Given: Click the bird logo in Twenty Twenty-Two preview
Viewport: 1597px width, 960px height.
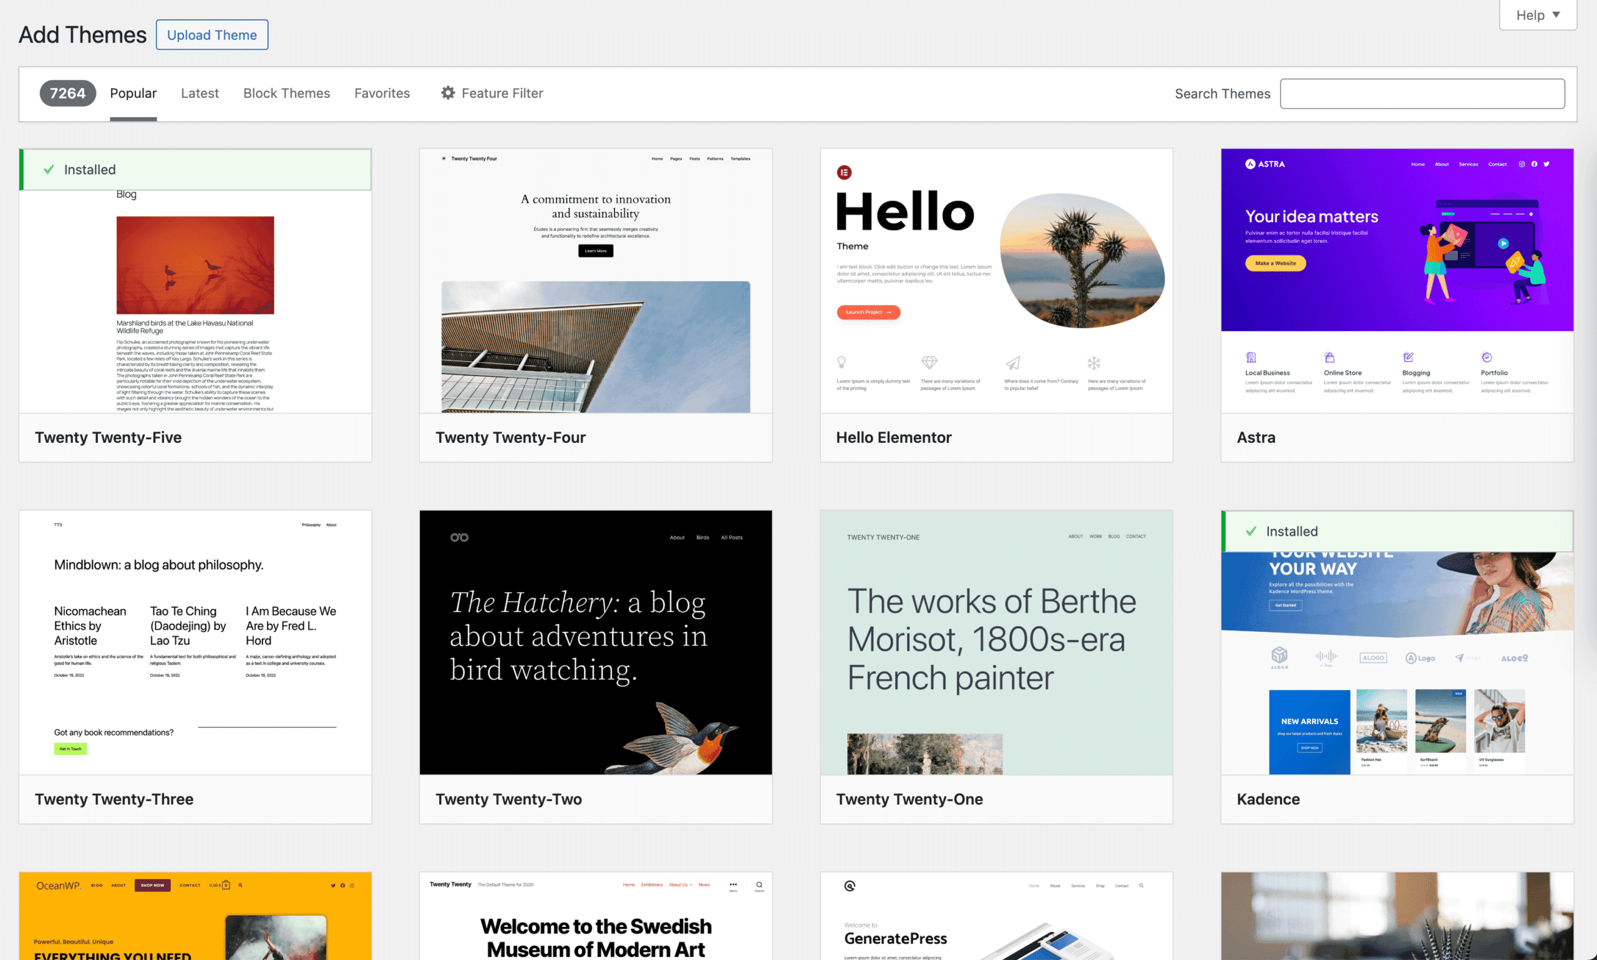Looking at the screenshot, I should [x=459, y=538].
